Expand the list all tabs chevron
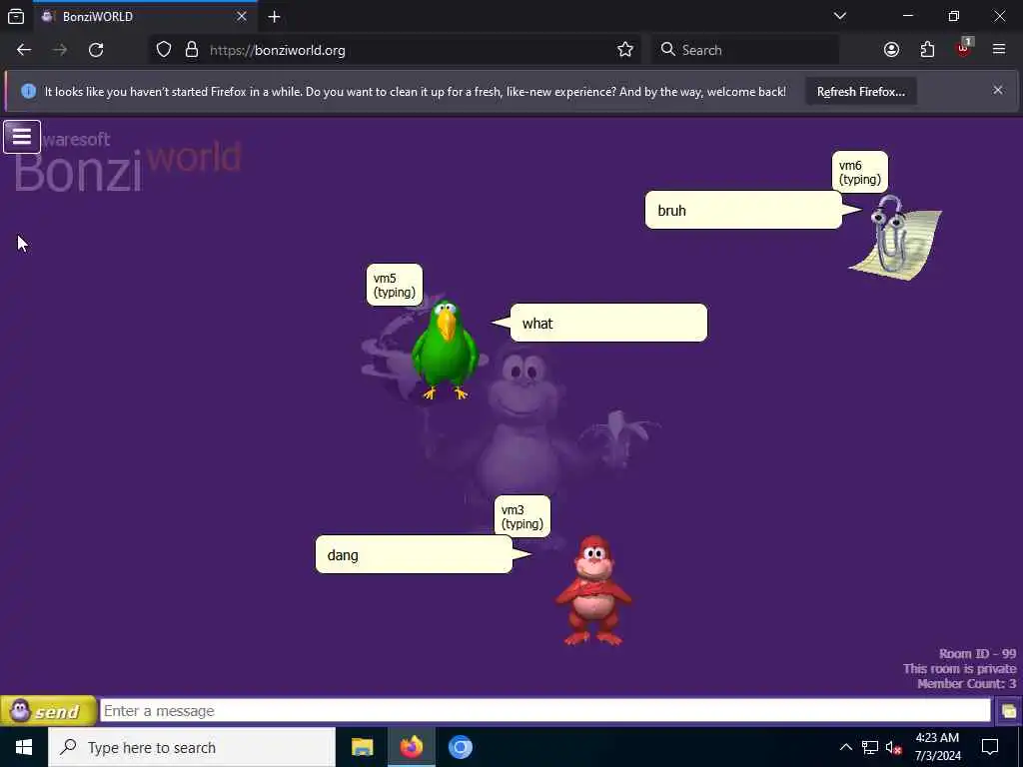Screen dimensions: 1023x767 pos(840,16)
